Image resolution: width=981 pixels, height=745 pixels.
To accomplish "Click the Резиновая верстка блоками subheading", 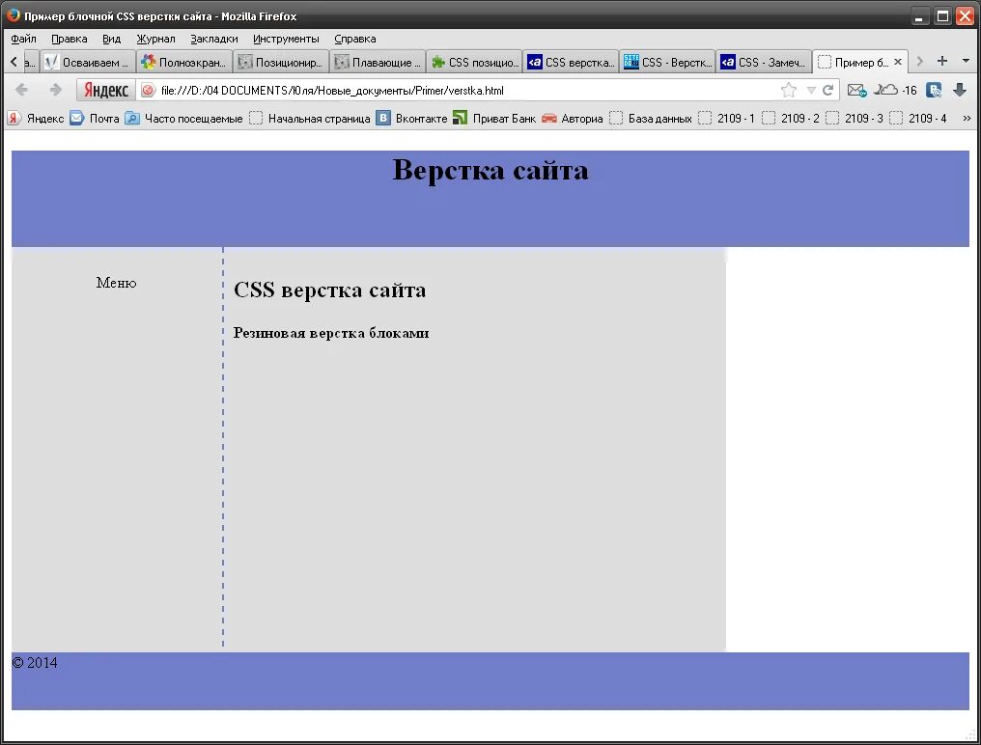I will pyautogui.click(x=331, y=333).
